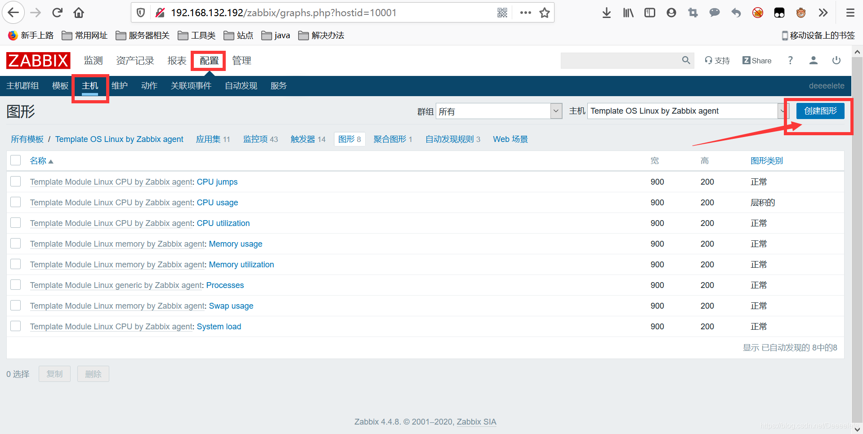863x434 pixels.
Task: Toggle the sidebar panel icon
Action: tap(650, 13)
